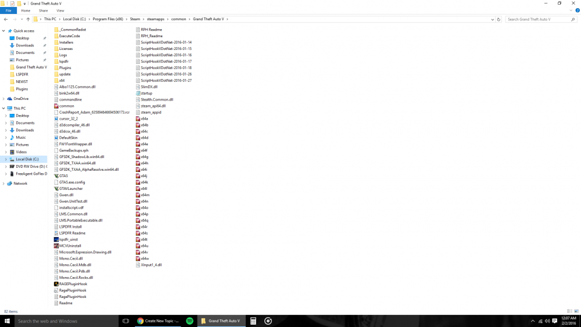Open the address bar history dropdown
Screen dimensions: 581x327
tap(493, 19)
